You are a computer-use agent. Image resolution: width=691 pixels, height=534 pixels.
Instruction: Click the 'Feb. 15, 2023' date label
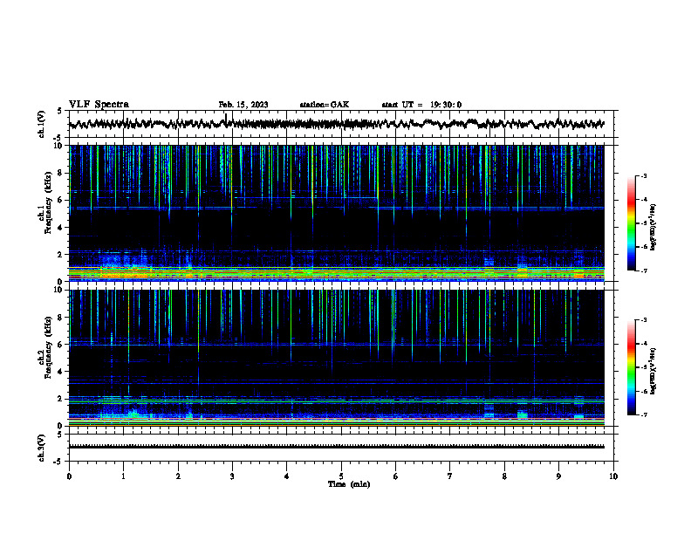[x=243, y=105]
